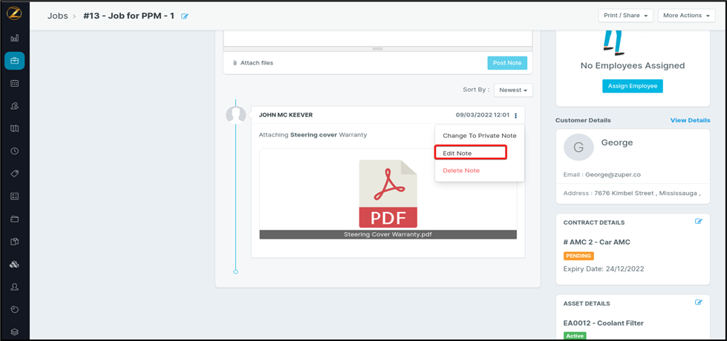Edit the job title with pencil icon
The height and width of the screenshot is (341, 727).
[185, 16]
